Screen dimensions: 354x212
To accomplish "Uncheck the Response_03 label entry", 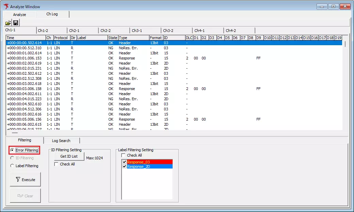I will (125, 162).
